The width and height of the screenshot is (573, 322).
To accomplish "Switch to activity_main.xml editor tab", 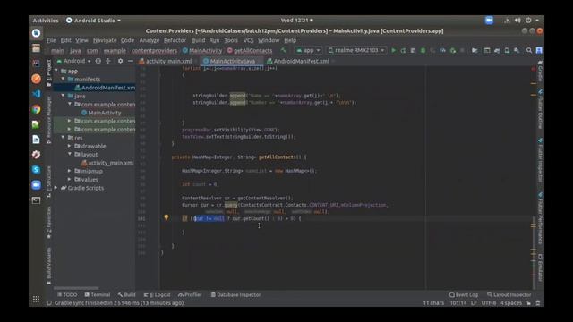I will click(165, 61).
